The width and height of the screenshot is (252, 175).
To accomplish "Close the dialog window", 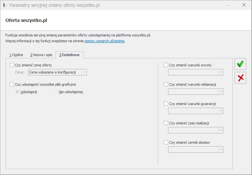I will click(x=244, y=5).
